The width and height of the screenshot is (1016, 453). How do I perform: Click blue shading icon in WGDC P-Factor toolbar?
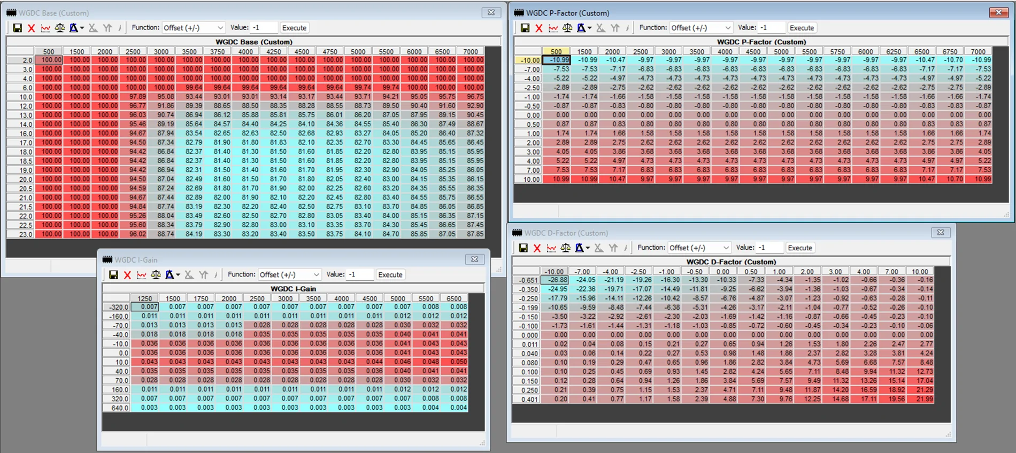point(581,28)
